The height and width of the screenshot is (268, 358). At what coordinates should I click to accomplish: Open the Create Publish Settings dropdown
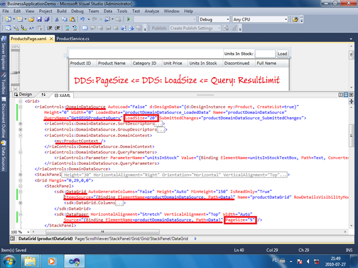(x=195, y=28)
